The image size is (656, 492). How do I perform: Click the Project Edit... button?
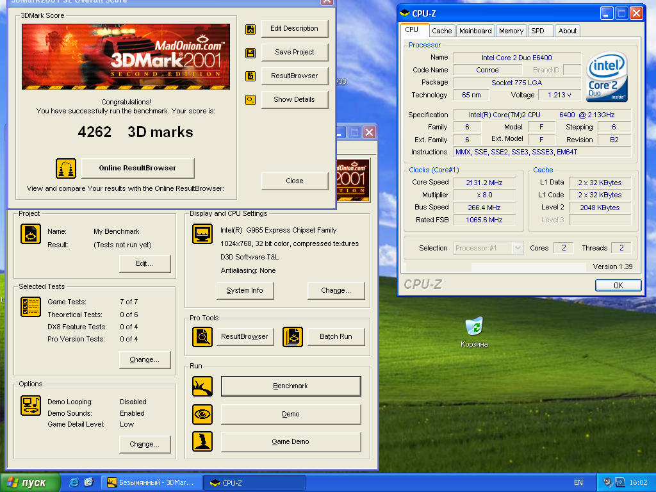(145, 263)
